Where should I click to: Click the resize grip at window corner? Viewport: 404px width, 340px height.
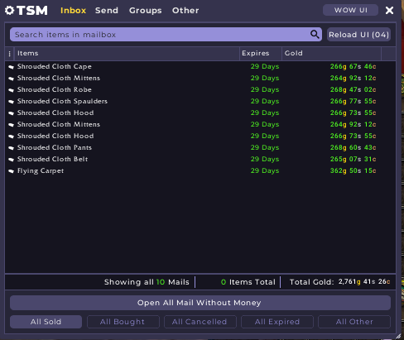(x=398, y=336)
